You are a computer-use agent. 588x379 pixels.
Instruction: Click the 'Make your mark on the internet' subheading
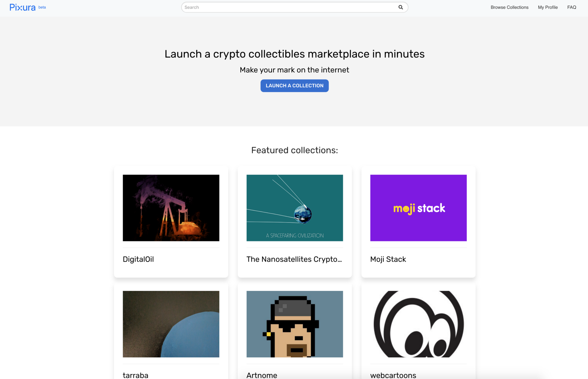[x=295, y=70]
